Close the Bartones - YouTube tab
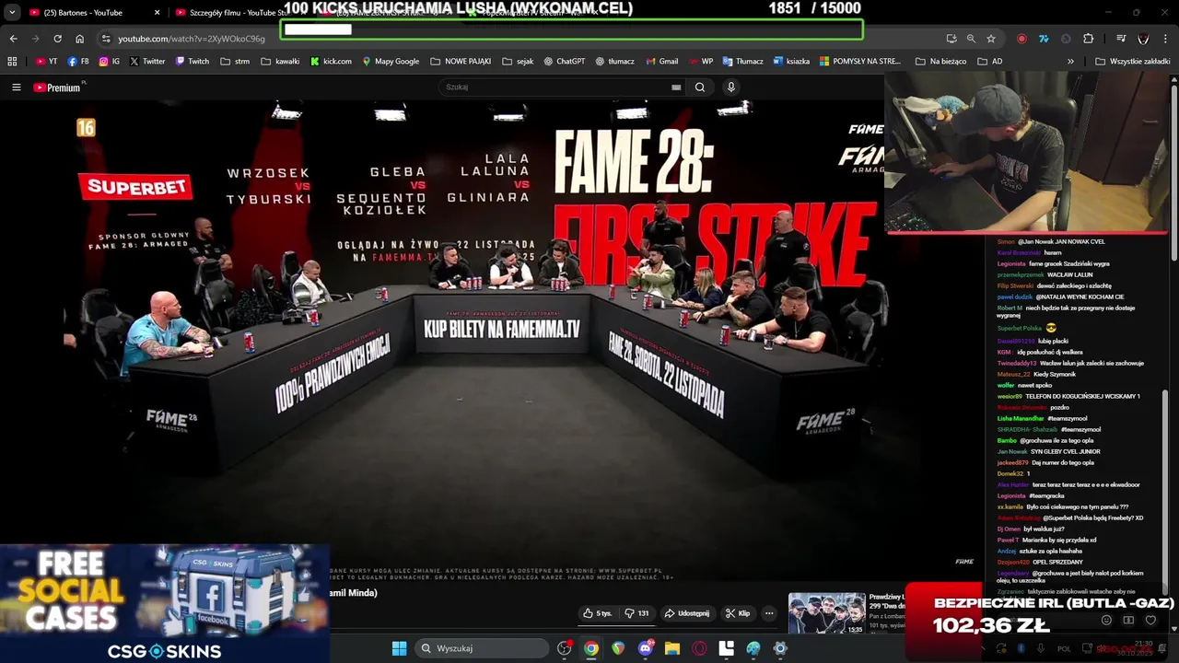1179x663 pixels. coord(157,13)
